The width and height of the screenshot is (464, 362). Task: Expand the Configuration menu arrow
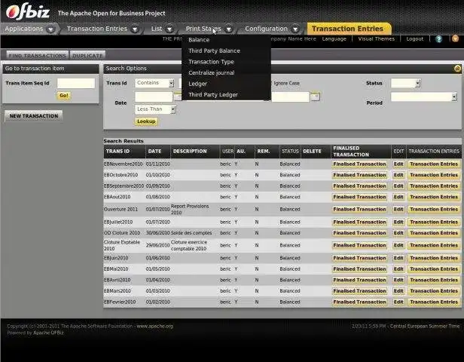(295, 29)
